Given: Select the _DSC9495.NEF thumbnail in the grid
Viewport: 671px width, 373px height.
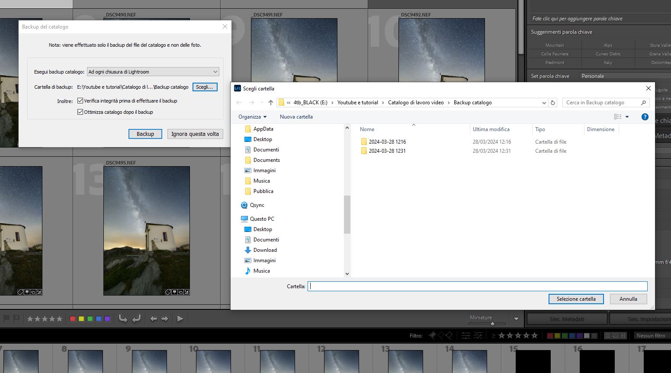Looking at the screenshot, I should [147, 231].
